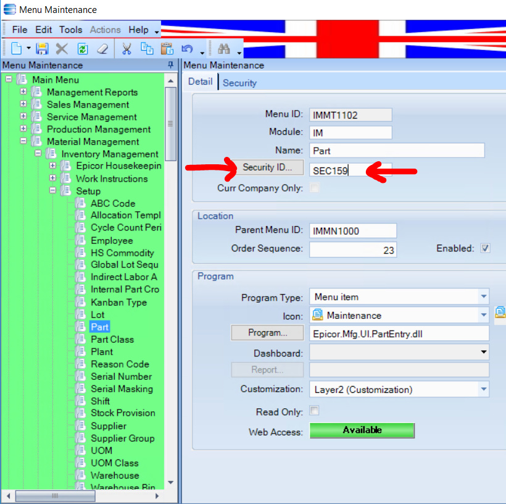
Task: Click the Inventory Management folder icon
Action: pyautogui.click(x=52, y=153)
